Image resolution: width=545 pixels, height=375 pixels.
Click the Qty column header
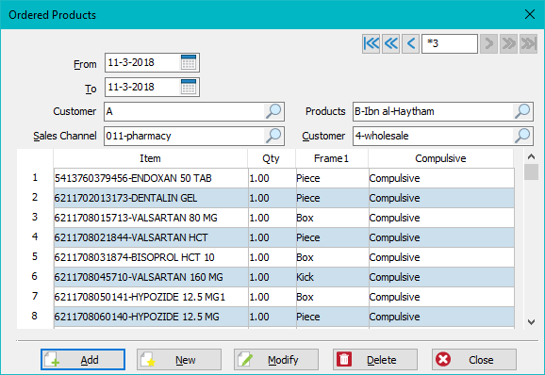272,158
